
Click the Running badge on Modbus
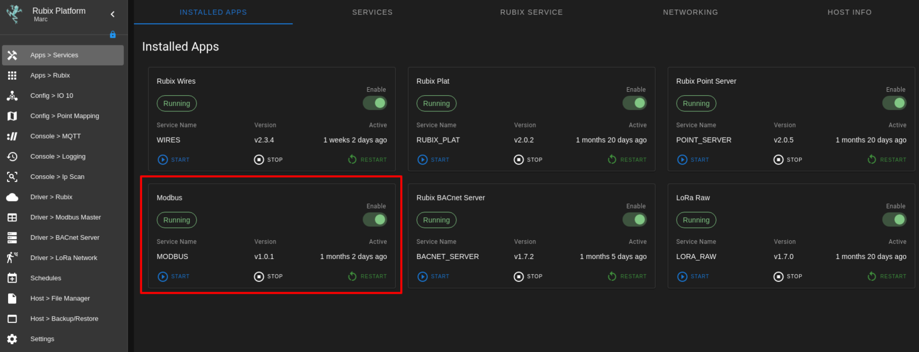click(x=177, y=220)
